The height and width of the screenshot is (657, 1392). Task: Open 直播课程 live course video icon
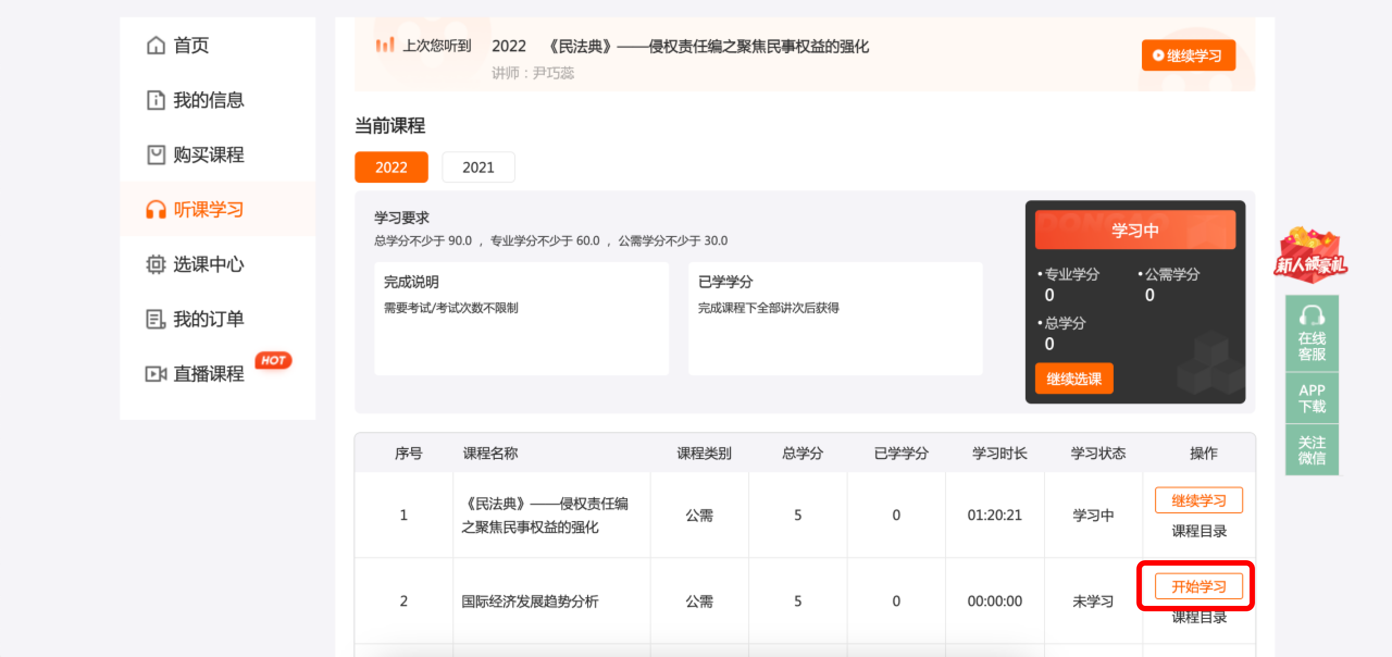156,374
